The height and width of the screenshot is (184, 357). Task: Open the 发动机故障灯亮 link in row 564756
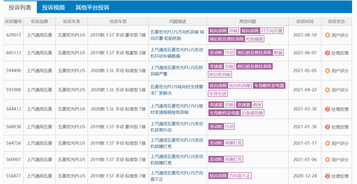(x=177, y=143)
